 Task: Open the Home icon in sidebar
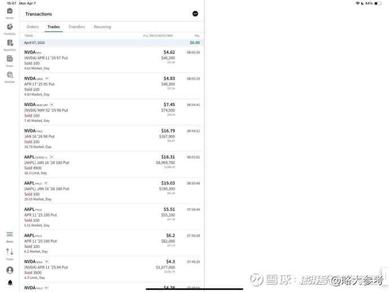click(x=10, y=11)
